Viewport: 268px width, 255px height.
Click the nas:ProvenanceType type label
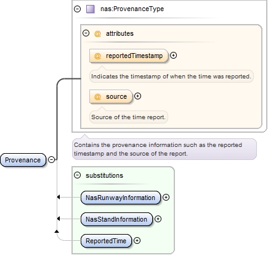[132, 9]
